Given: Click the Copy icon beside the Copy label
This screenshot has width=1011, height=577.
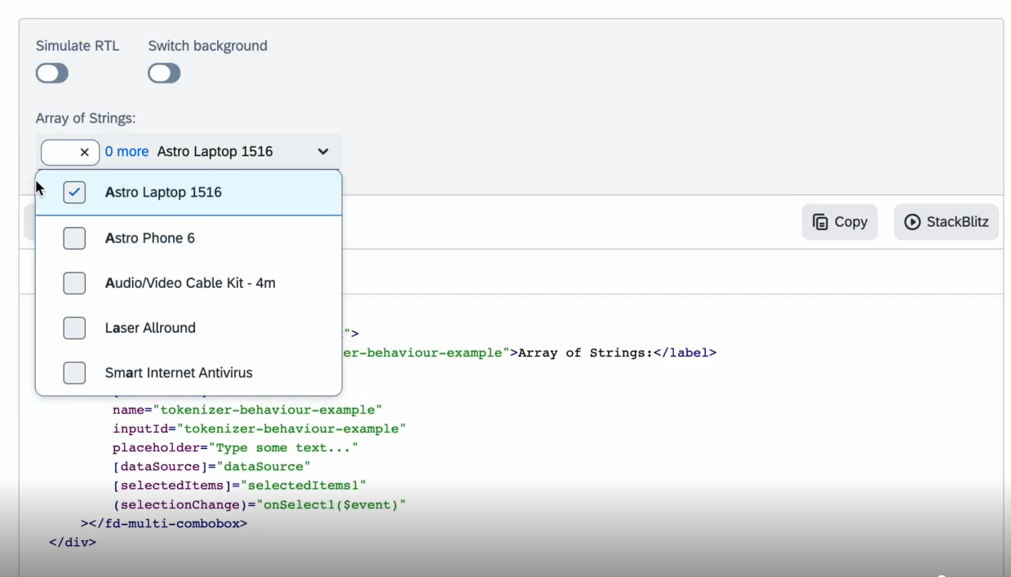Looking at the screenshot, I should pyautogui.click(x=821, y=221).
